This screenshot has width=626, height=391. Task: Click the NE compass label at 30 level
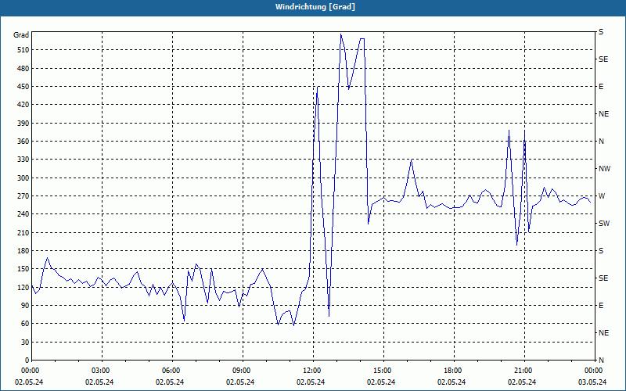coord(603,333)
